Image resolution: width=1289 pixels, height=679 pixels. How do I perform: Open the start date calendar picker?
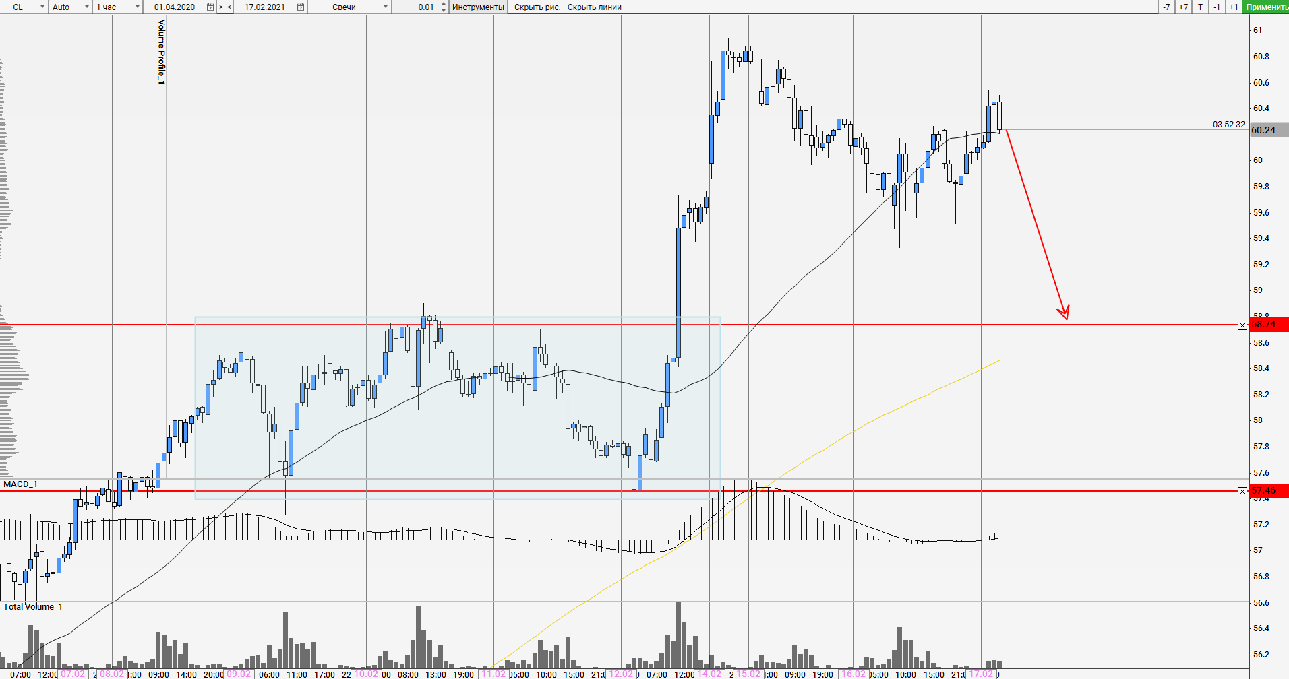tap(210, 7)
